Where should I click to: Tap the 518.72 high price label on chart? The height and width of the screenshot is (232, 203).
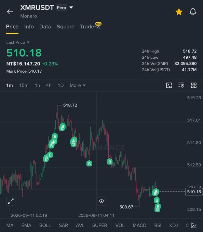[x=70, y=105]
